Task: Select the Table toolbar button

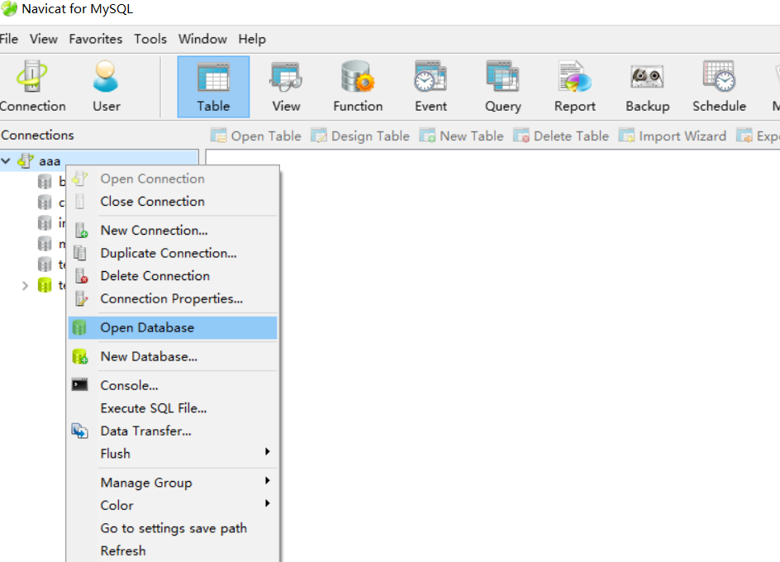Action: point(213,87)
